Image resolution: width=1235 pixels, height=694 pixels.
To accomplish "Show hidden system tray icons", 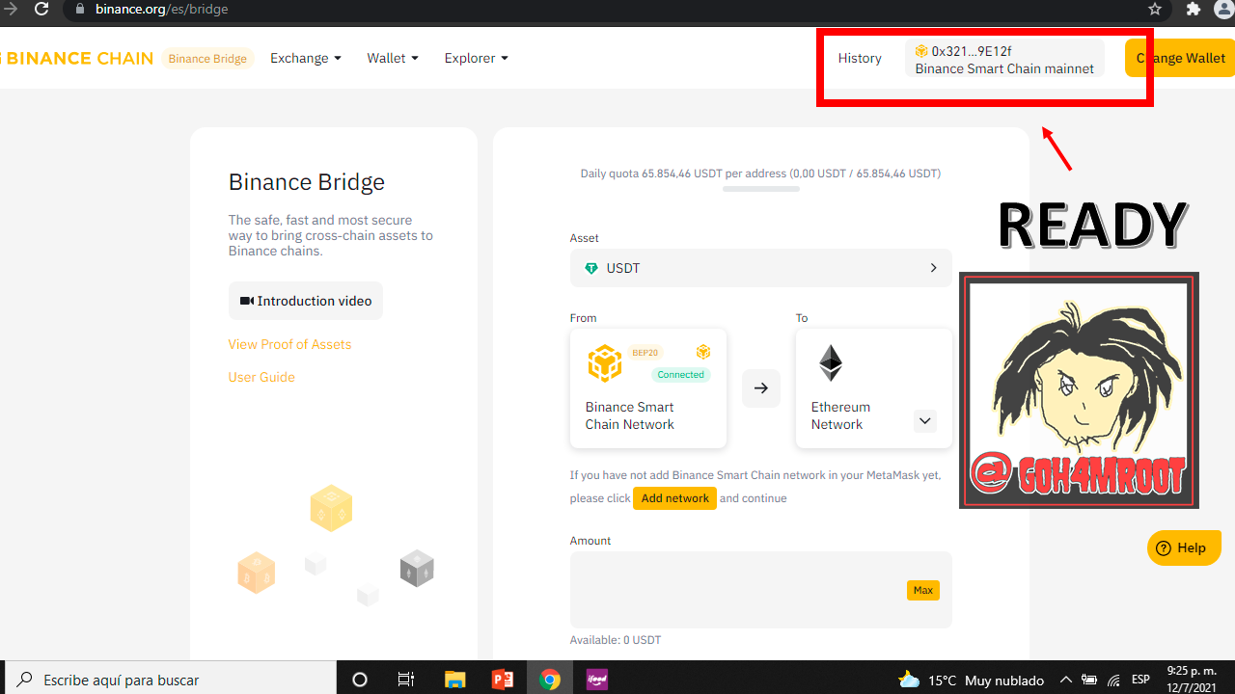I will click(x=1066, y=680).
